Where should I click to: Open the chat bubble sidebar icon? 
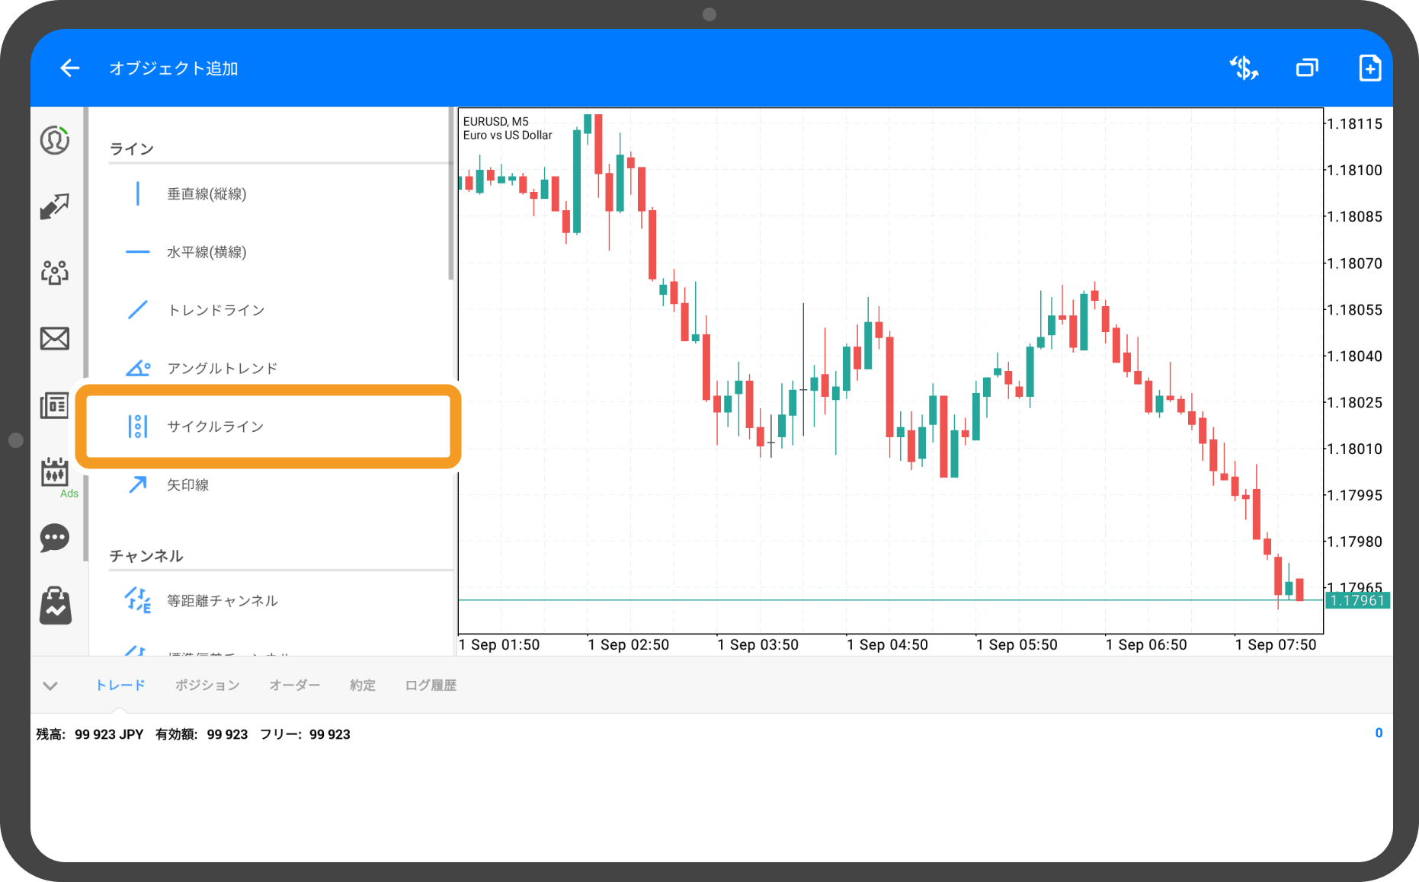tap(55, 538)
